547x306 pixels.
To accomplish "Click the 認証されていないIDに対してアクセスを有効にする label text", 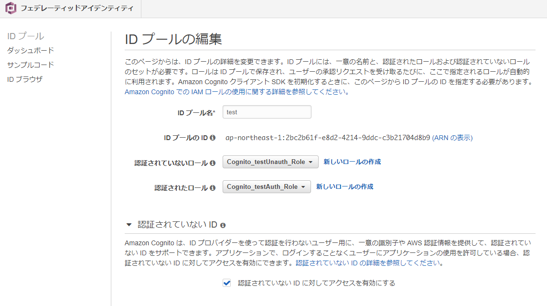I will 316,283.
